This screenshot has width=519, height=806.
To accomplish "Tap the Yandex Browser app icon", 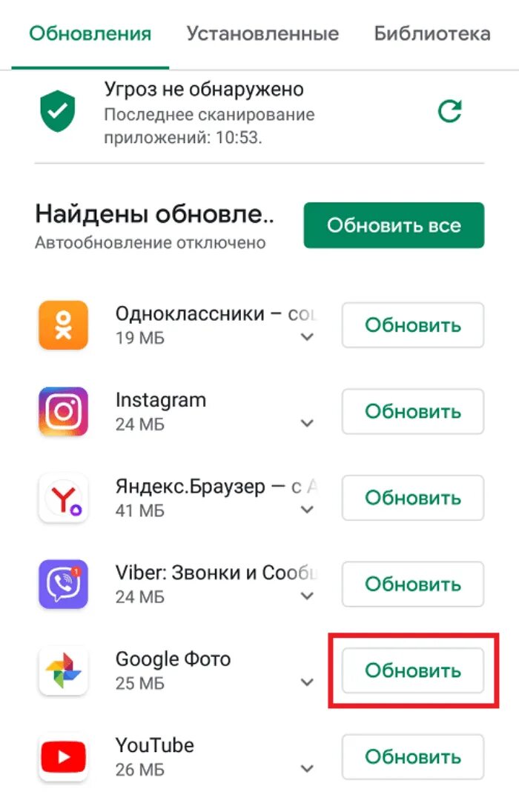I will 63,498.
